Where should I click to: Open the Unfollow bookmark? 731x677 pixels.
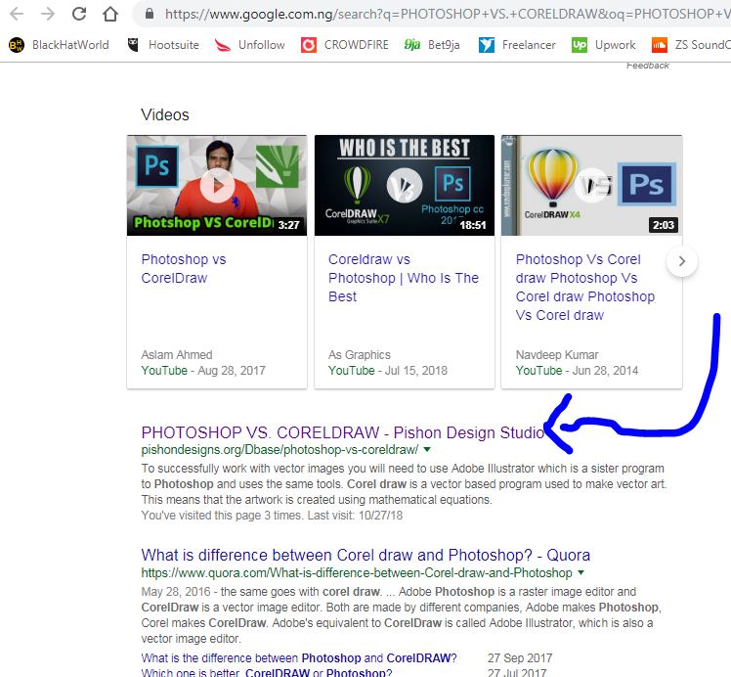(x=250, y=45)
